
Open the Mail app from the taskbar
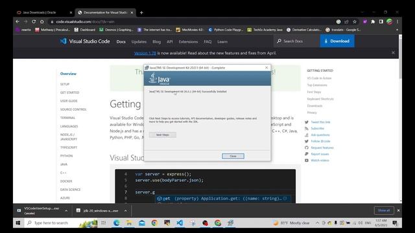(142, 223)
